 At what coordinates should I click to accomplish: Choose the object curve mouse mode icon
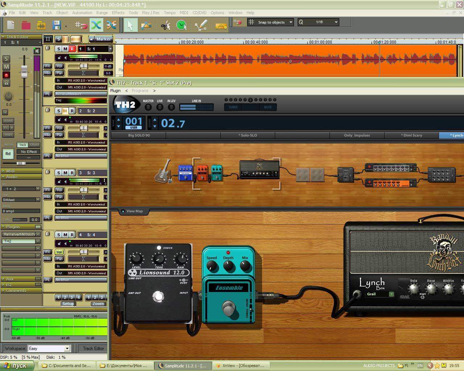coord(146,25)
